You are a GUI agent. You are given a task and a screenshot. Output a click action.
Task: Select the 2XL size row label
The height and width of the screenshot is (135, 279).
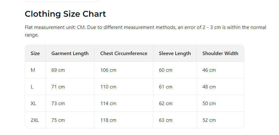[35, 120]
